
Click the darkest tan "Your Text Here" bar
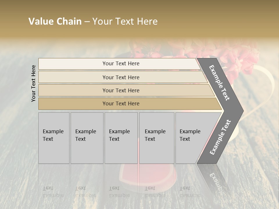click(121, 104)
